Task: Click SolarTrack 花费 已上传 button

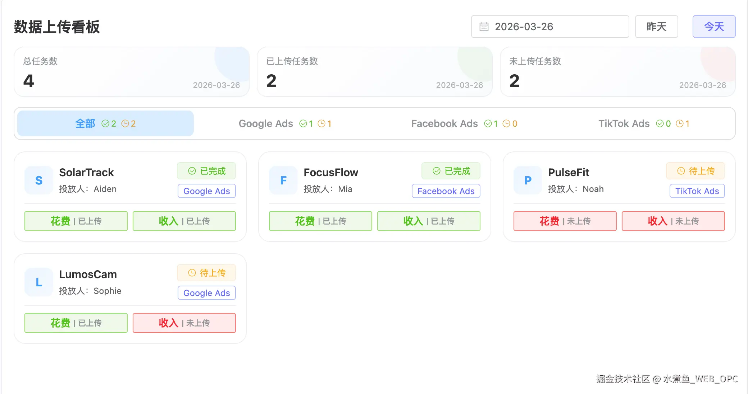Action: (76, 221)
